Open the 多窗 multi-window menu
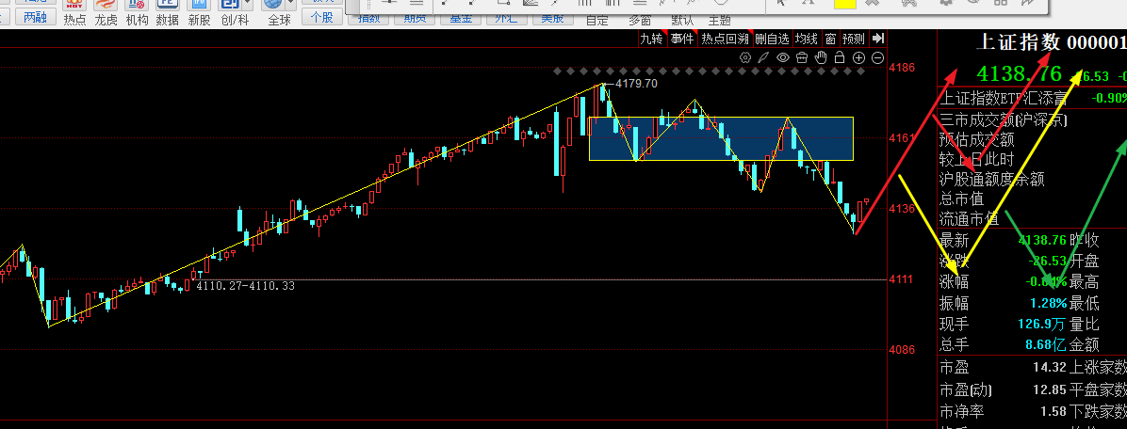1127x429 pixels. [639, 20]
